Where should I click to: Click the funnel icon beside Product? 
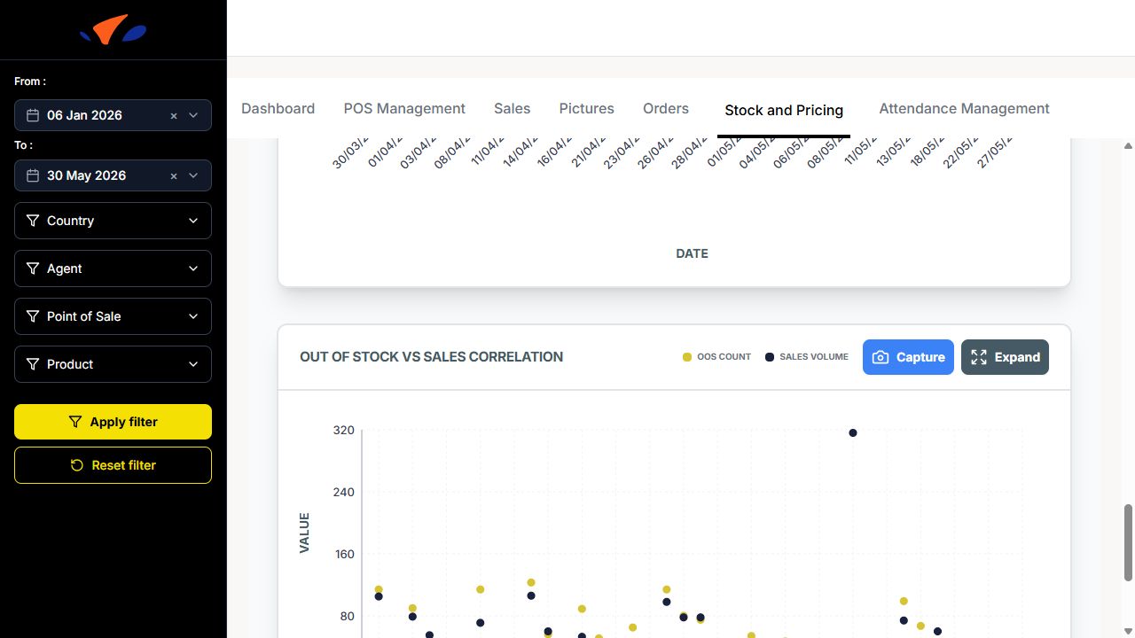pos(33,364)
